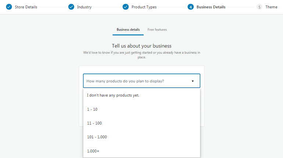Go back to the Store Details step label
Viewport: 283px width, 158px height.
pyautogui.click(x=26, y=7)
